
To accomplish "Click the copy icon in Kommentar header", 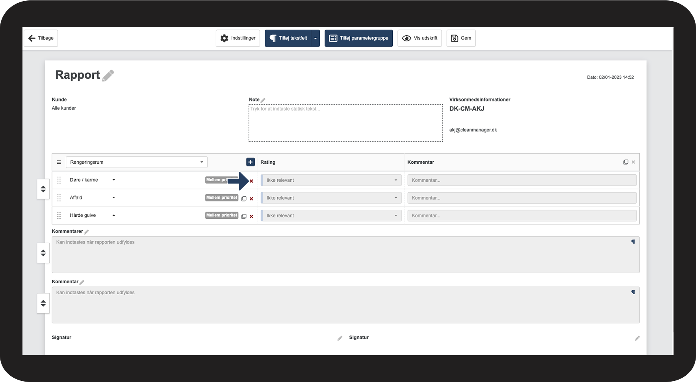I will (625, 162).
